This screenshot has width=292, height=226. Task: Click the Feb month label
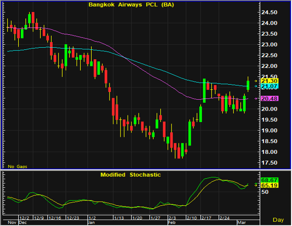172,222
